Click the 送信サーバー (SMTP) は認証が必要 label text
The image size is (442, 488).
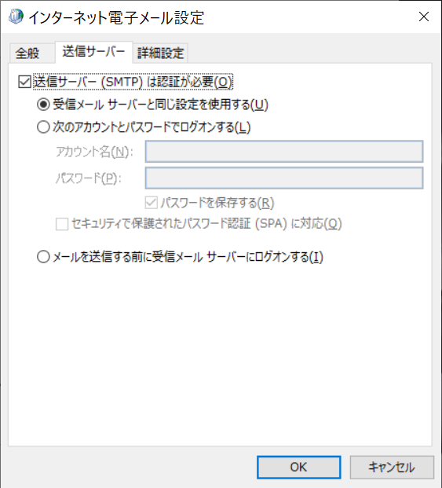[x=133, y=83]
